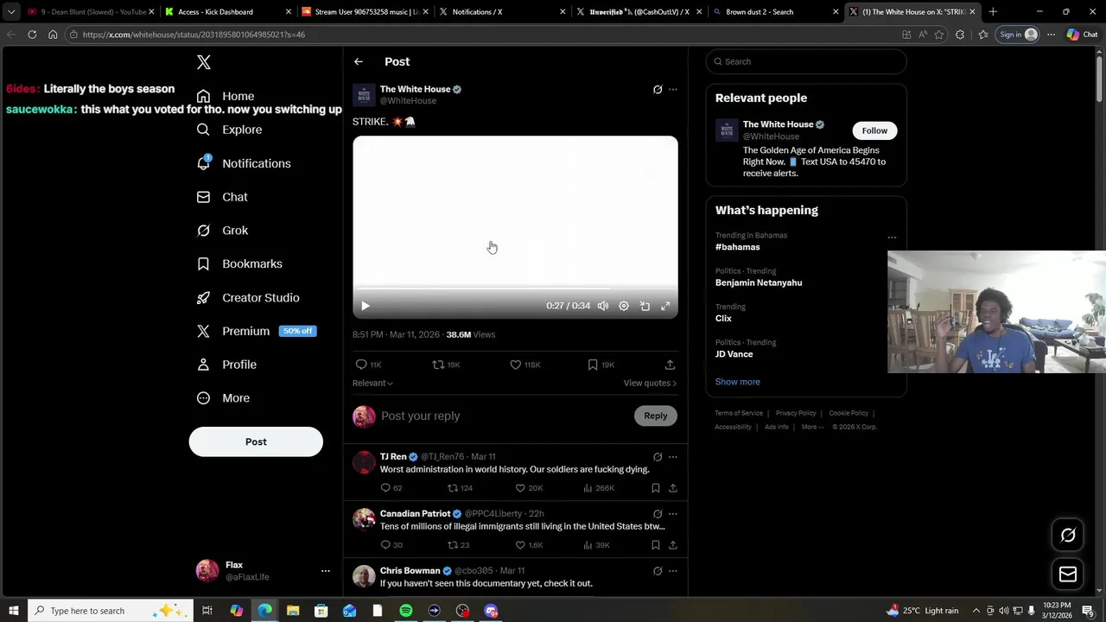Open Grok in the sidebar
Screen dimensions: 1106x622
(x=222, y=231)
